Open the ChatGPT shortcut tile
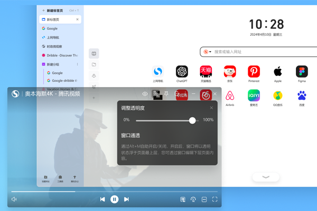The height and width of the screenshot is (211, 317). 182,71
